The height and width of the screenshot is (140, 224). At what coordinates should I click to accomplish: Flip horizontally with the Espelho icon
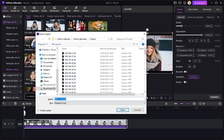(190, 67)
